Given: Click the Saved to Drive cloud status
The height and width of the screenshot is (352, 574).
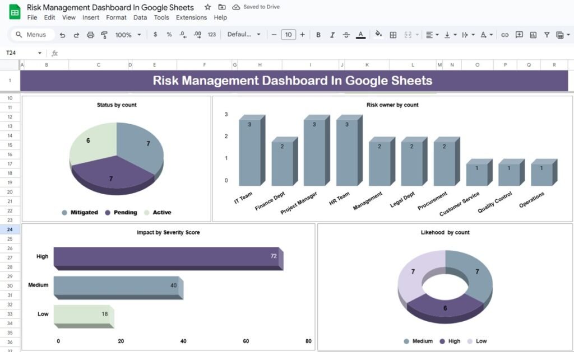Looking at the screenshot, I should 256,7.
